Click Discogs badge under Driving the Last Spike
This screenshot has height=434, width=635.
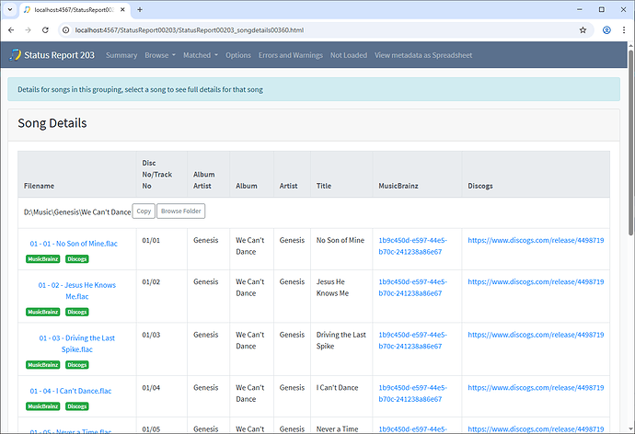(77, 365)
